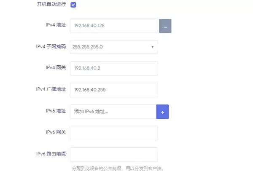Toggle the 开机自动运行 checkbox

click(x=73, y=5)
